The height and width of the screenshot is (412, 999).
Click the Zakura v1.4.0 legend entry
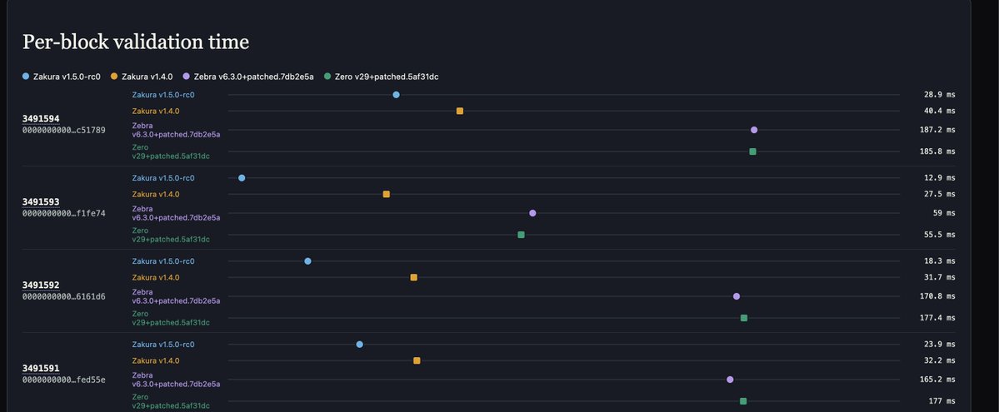142,77
